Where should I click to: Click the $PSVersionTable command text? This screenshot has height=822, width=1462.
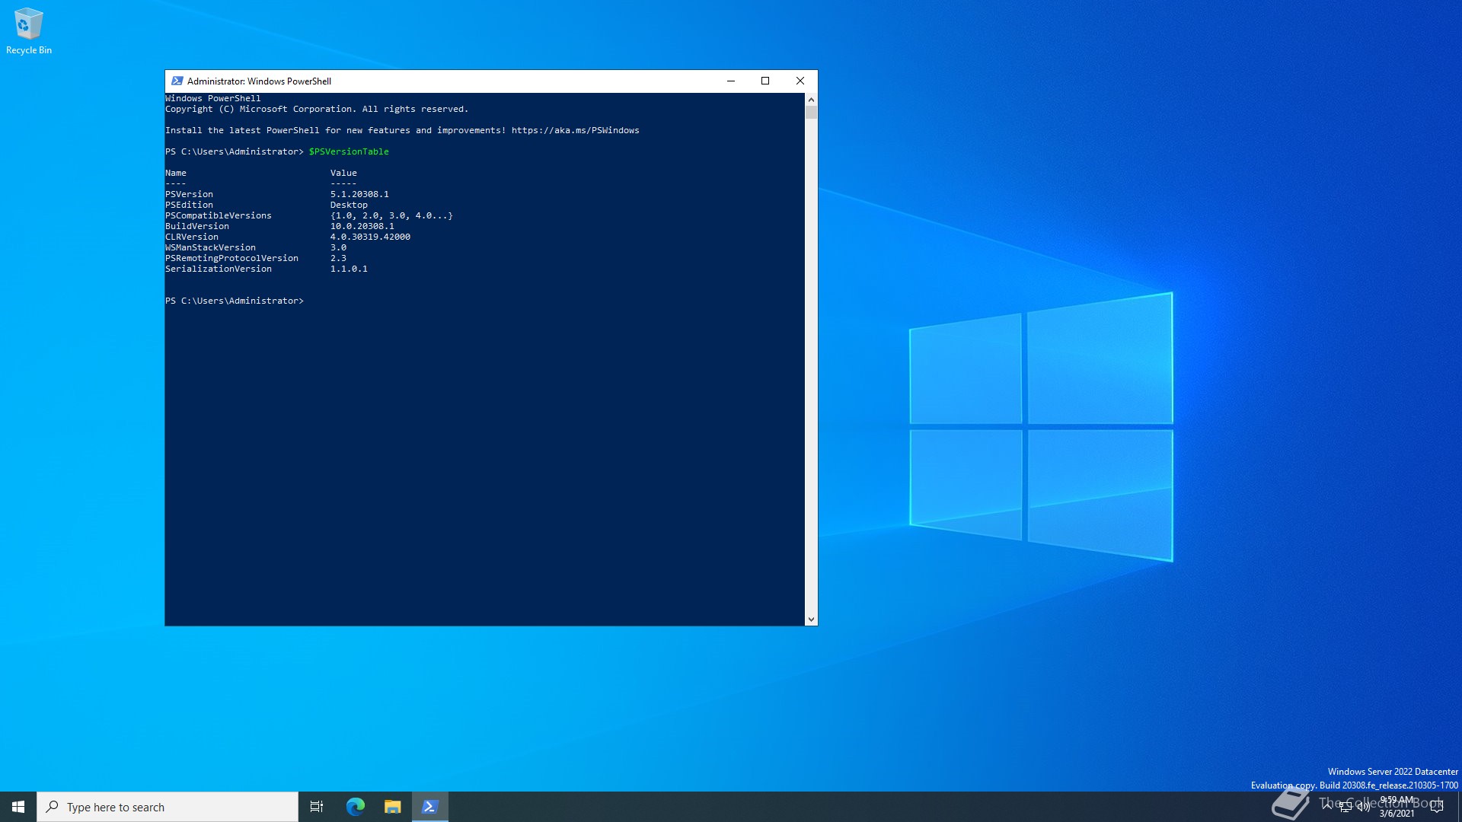[x=349, y=151]
